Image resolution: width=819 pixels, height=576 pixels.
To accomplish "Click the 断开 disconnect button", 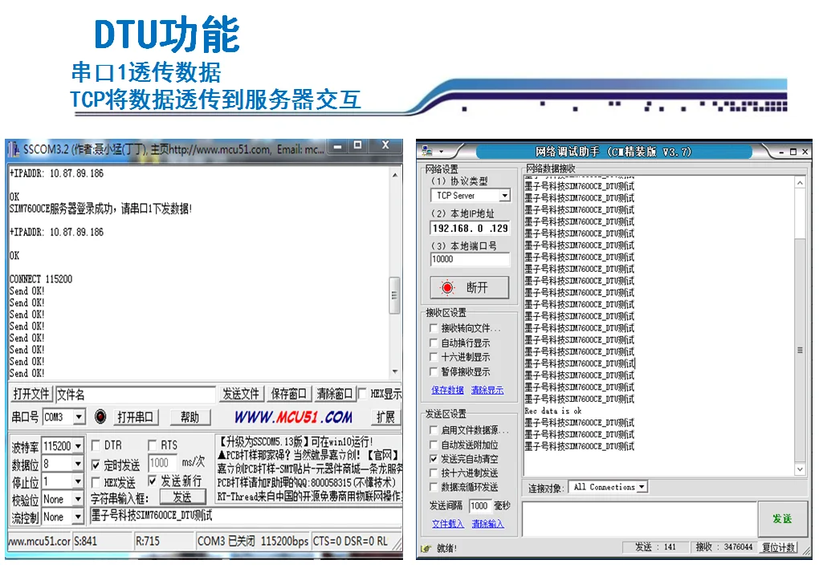I will coord(470,287).
